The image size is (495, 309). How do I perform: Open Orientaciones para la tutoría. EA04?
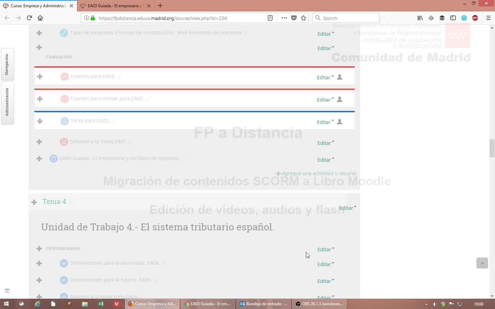tap(111, 280)
